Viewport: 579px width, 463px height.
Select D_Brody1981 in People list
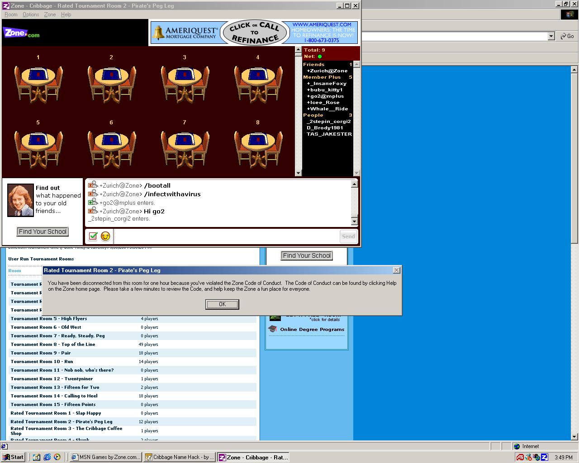325,128
